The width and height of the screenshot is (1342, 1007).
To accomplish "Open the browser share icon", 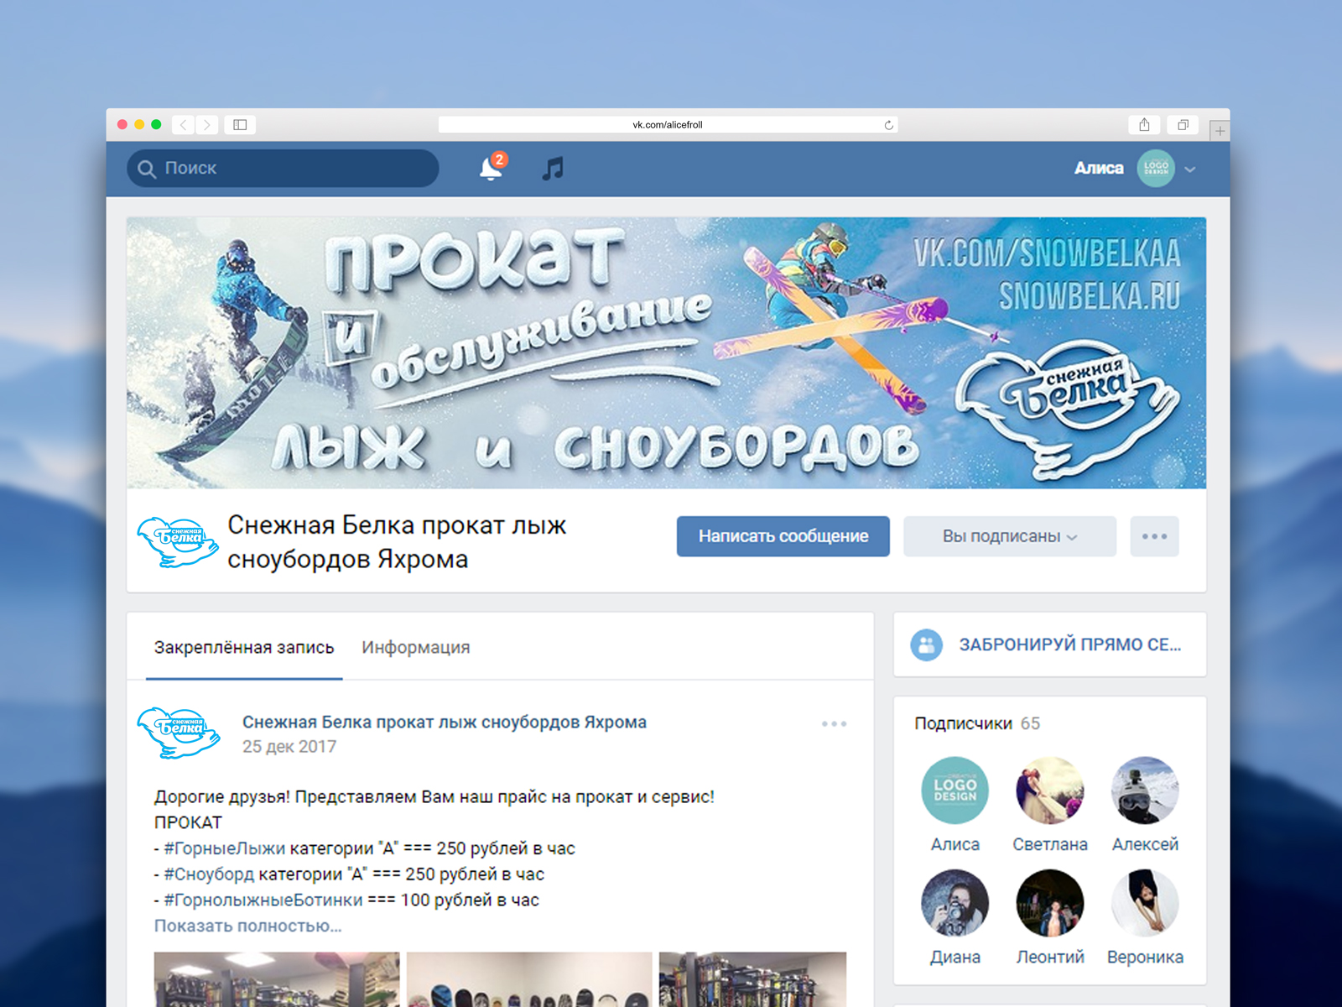I will click(1144, 125).
